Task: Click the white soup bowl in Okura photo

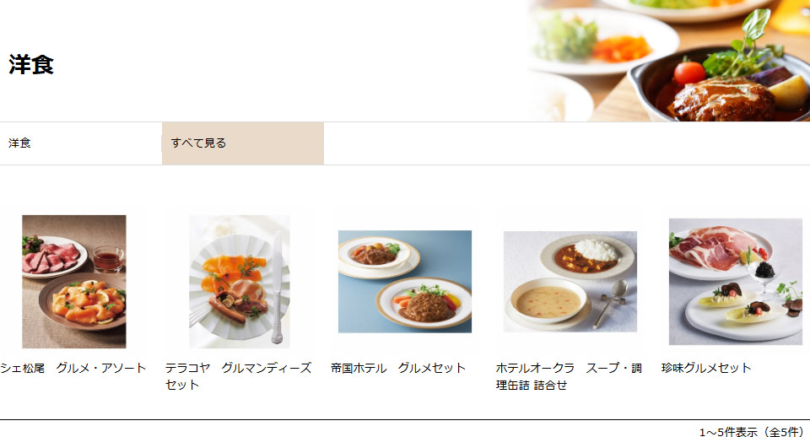Action: [x=548, y=302]
